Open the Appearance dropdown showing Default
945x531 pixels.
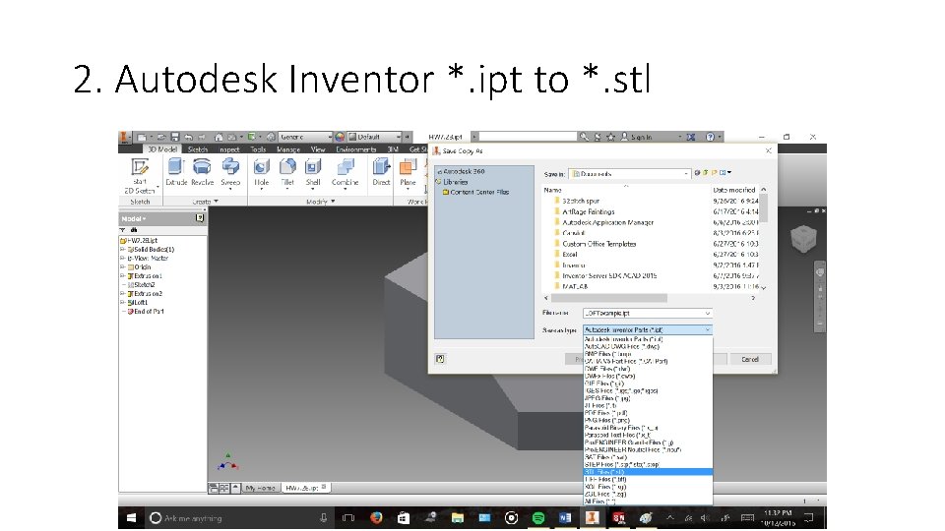[x=374, y=138]
